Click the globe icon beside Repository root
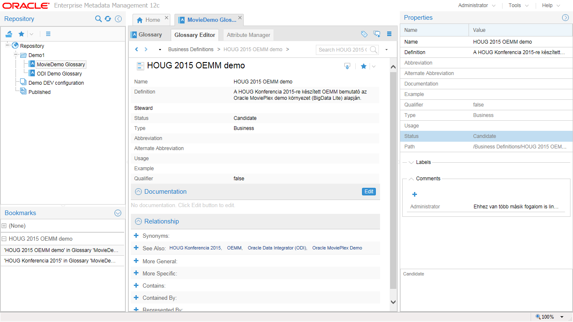 point(15,46)
